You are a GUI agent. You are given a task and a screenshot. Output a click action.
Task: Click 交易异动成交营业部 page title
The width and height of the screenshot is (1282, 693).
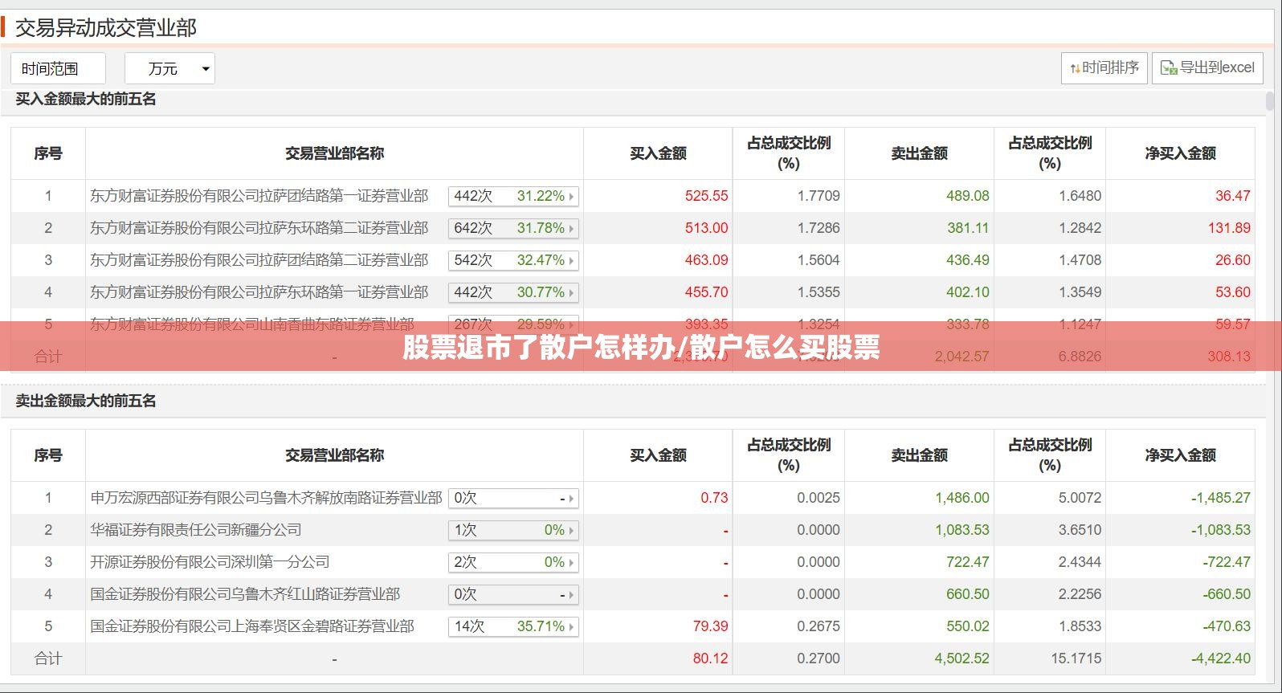click(106, 28)
